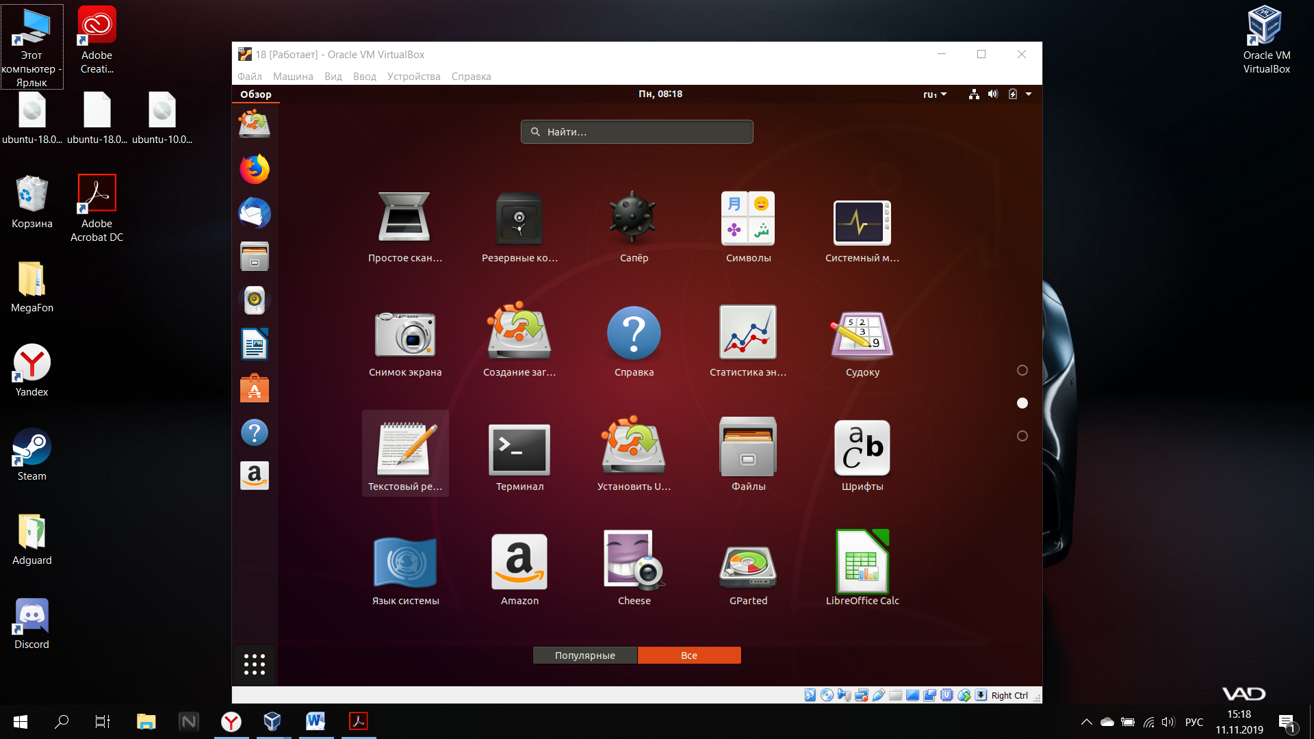Open the Файл menu in VirtualBox
This screenshot has height=739, width=1314.
tap(250, 77)
